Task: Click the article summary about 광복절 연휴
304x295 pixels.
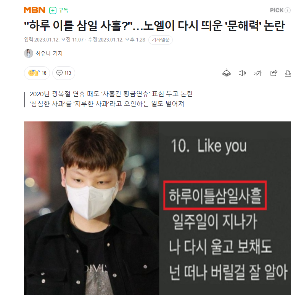Action: pyautogui.click(x=111, y=99)
